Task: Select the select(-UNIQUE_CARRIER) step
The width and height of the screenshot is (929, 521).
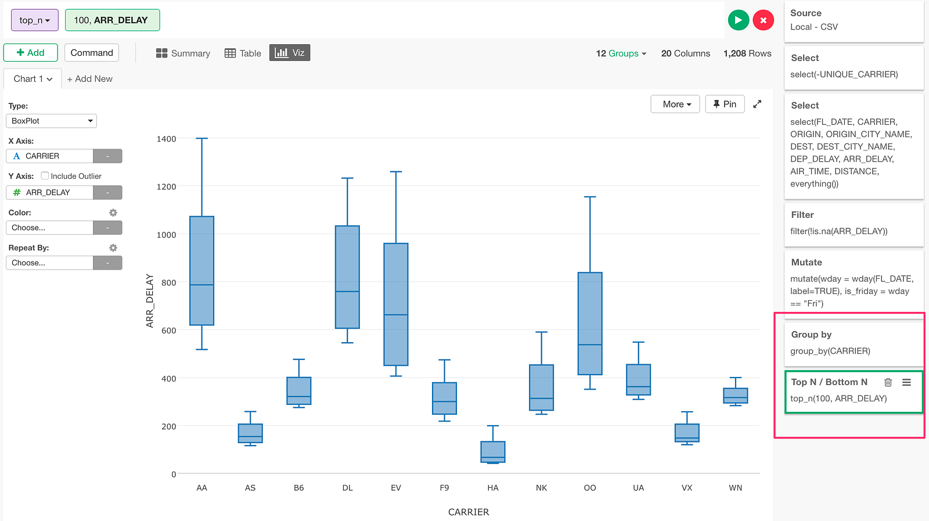Action: click(854, 67)
